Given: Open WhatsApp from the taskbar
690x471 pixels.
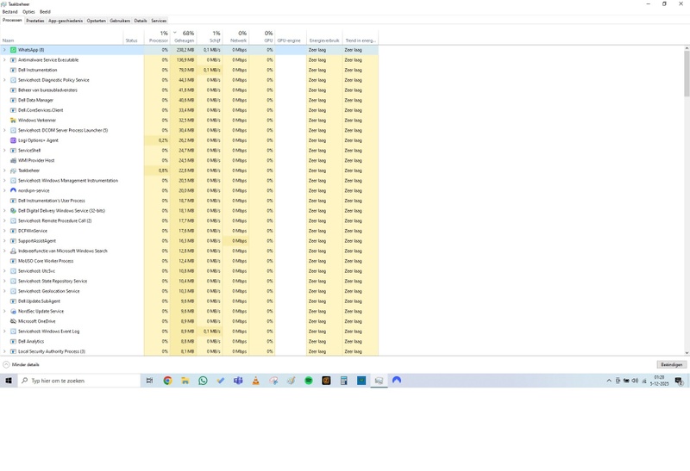Looking at the screenshot, I should click(203, 381).
